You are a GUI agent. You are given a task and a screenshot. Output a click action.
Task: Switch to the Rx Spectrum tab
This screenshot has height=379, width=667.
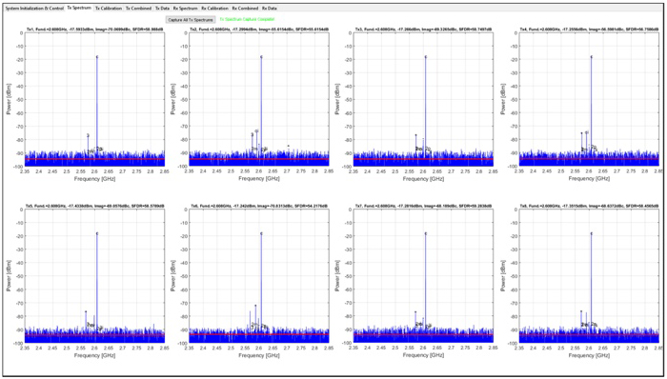(186, 8)
